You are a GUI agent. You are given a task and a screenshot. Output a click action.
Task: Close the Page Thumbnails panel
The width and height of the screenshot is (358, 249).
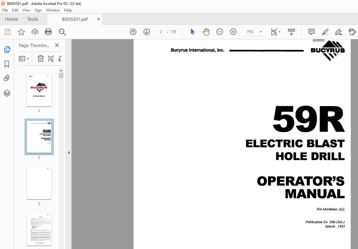point(57,45)
